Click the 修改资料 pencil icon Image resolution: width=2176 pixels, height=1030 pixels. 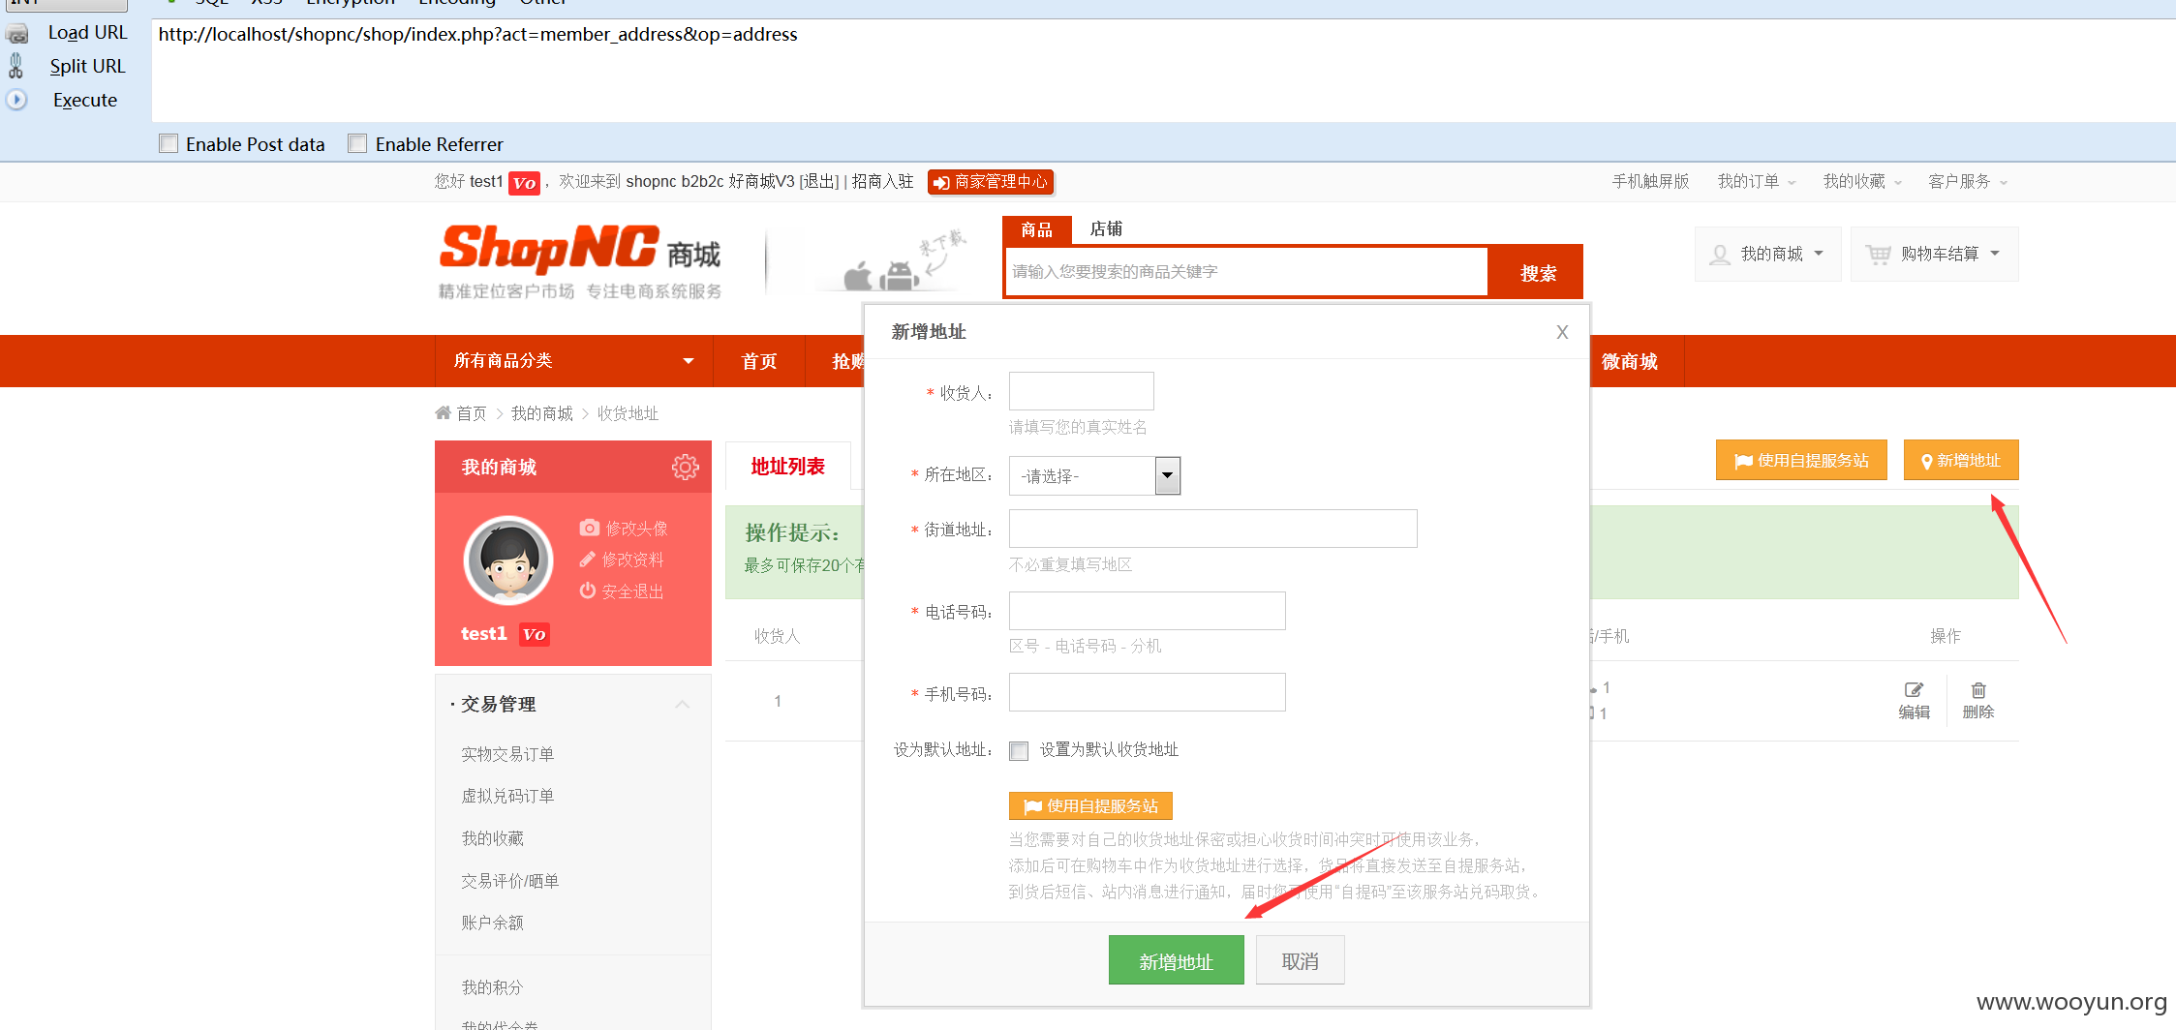588,560
